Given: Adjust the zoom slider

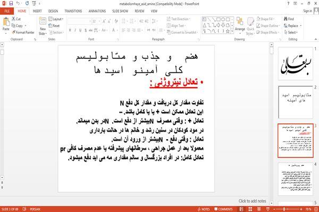Looking at the screenshot, I should click(x=284, y=209).
